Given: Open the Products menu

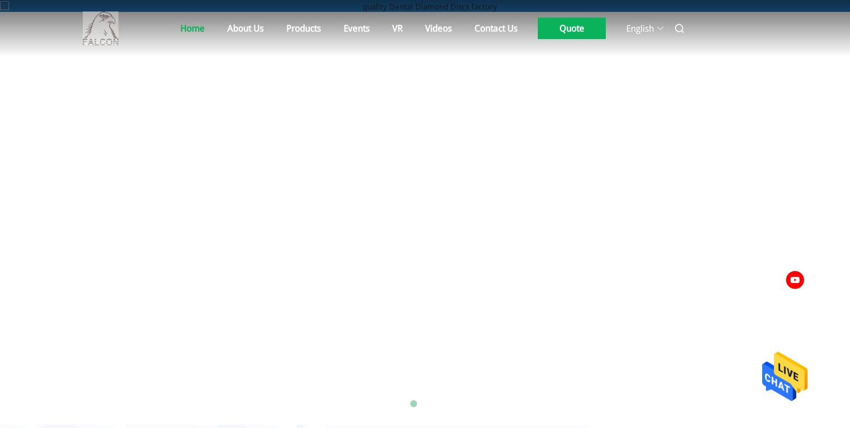Looking at the screenshot, I should 304,28.
